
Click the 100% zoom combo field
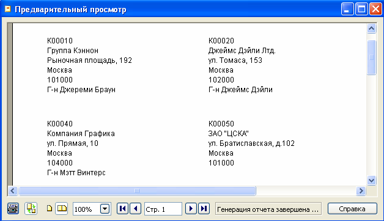coord(92,209)
